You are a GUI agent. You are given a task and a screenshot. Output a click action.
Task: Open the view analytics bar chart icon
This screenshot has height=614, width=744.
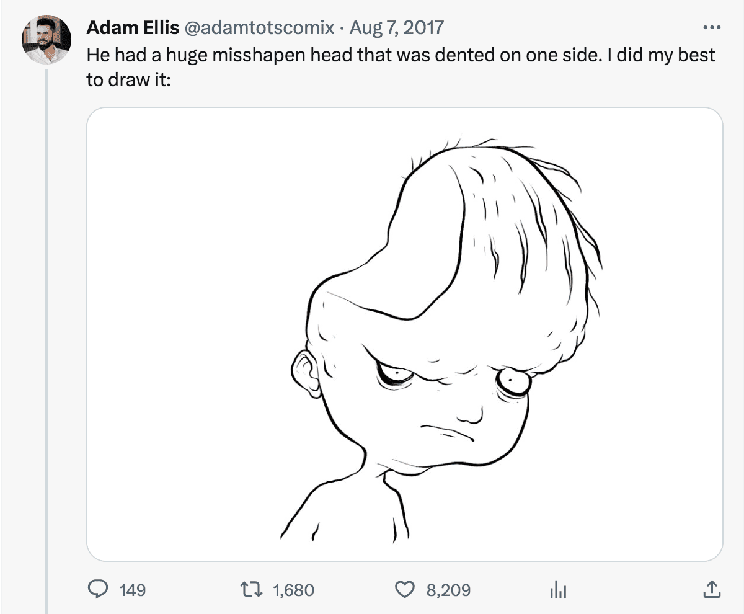(559, 590)
